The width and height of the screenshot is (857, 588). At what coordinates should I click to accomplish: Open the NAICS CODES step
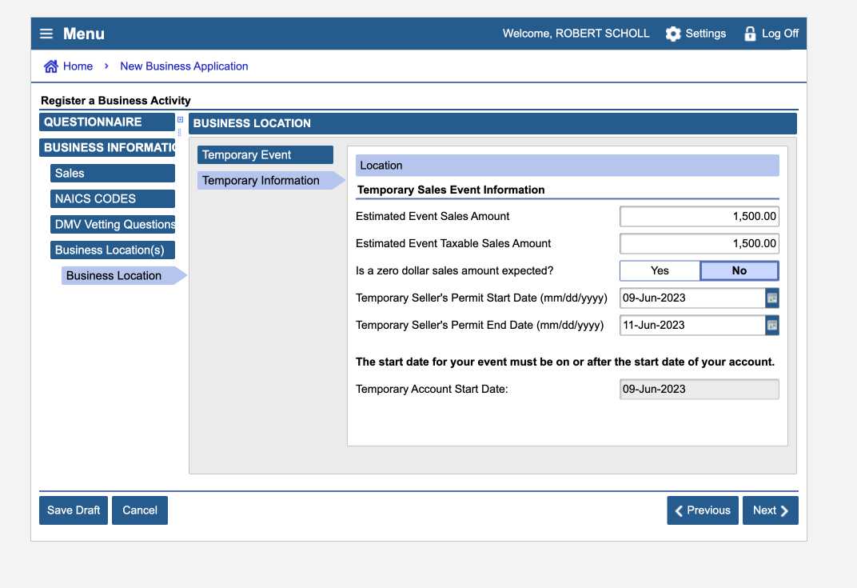tap(112, 199)
